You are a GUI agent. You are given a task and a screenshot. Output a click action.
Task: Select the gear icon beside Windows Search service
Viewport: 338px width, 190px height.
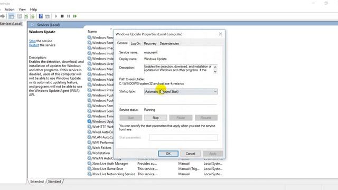pos(89,111)
